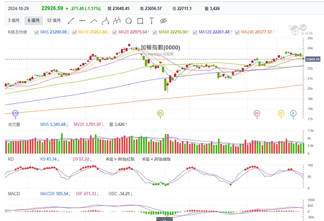Select the rectangle drawing tool

pyautogui.click(x=140, y=21)
